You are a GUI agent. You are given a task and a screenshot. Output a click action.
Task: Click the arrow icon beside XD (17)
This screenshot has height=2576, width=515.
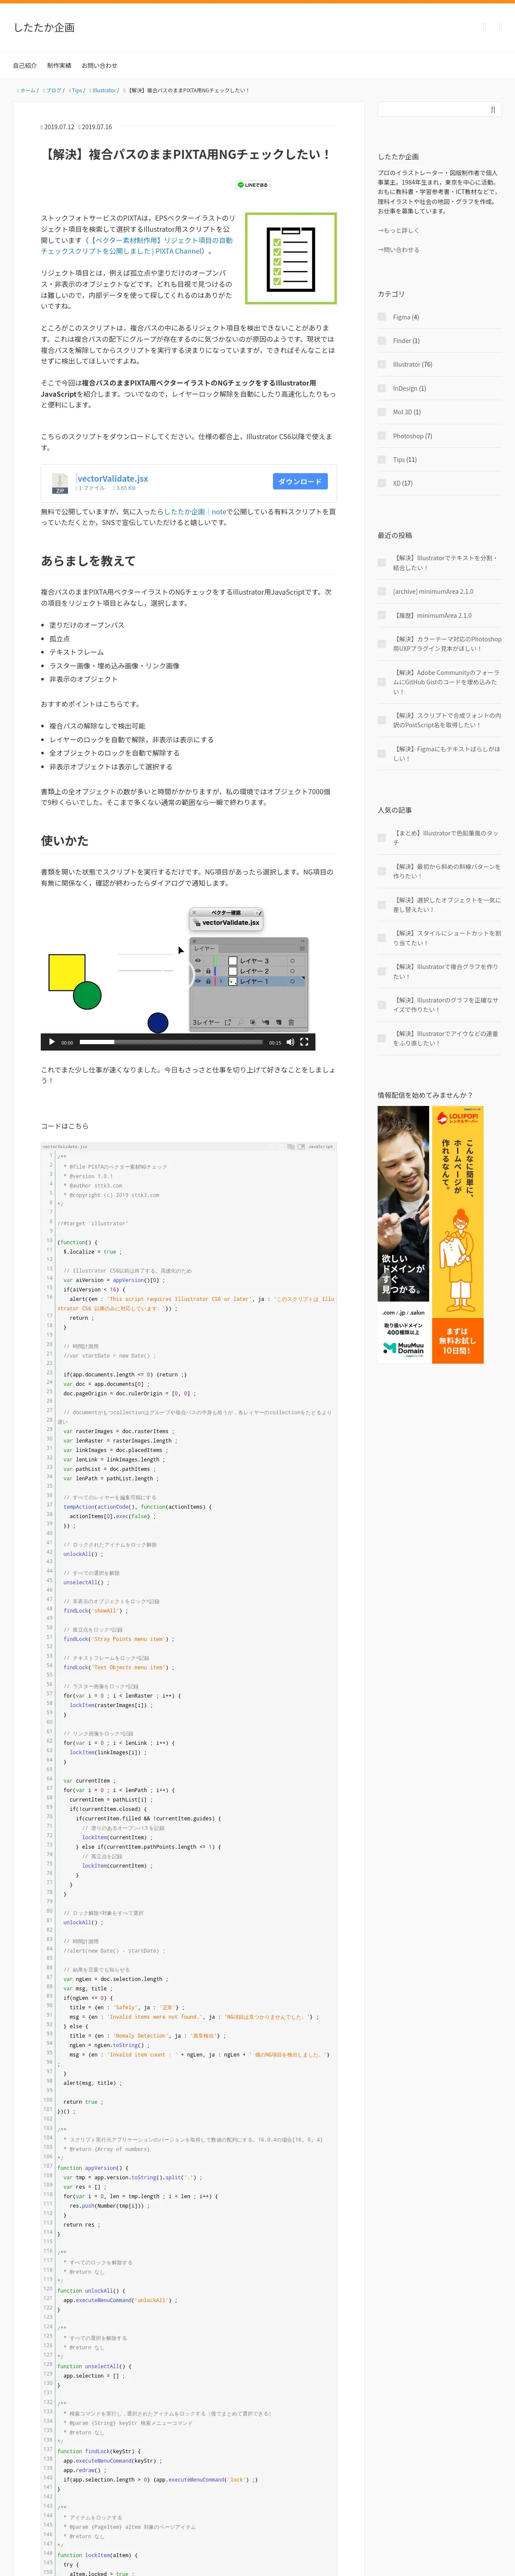382,483
